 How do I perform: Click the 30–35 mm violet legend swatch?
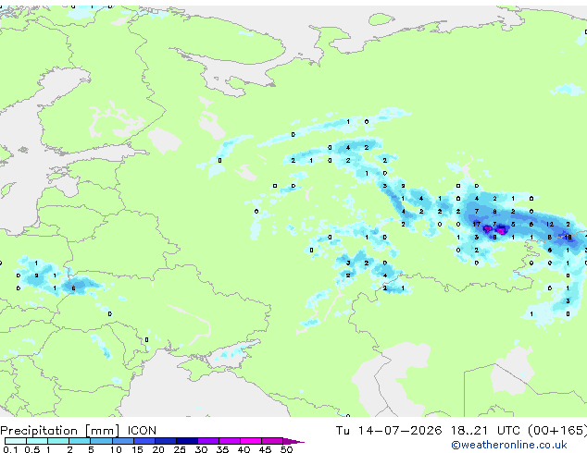(208, 441)
